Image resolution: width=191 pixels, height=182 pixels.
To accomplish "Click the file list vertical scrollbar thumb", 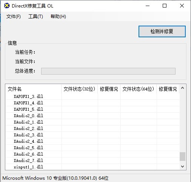I will tap(182, 156).
